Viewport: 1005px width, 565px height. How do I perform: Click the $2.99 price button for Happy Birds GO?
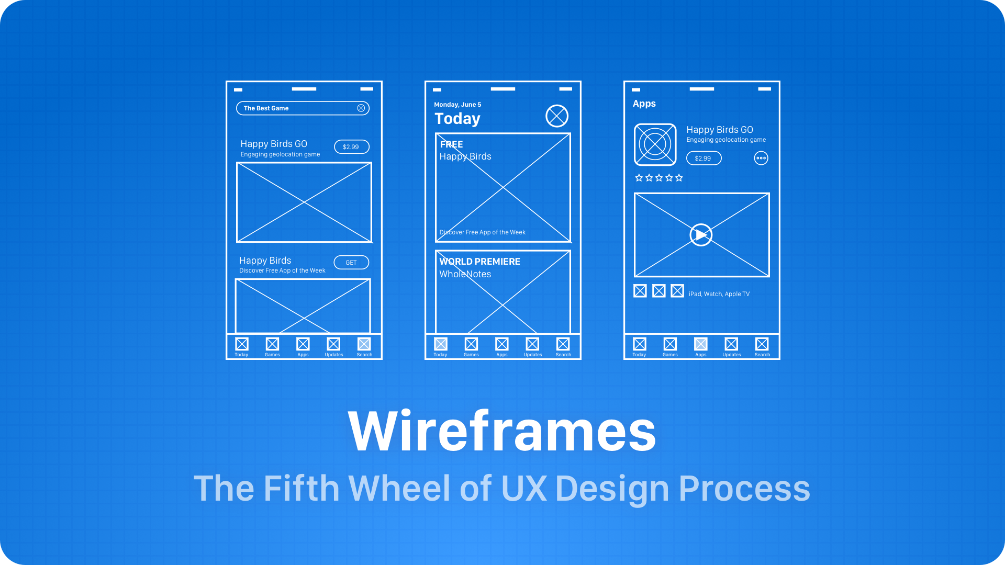click(x=351, y=146)
